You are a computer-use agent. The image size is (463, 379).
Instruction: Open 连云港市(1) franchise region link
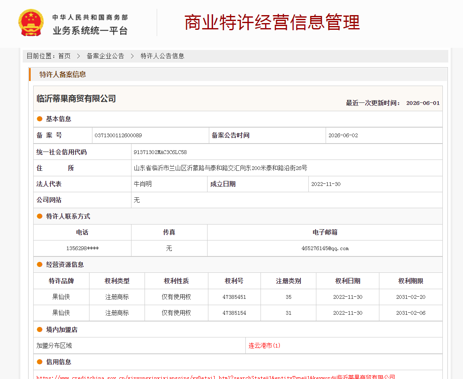coord(264,345)
